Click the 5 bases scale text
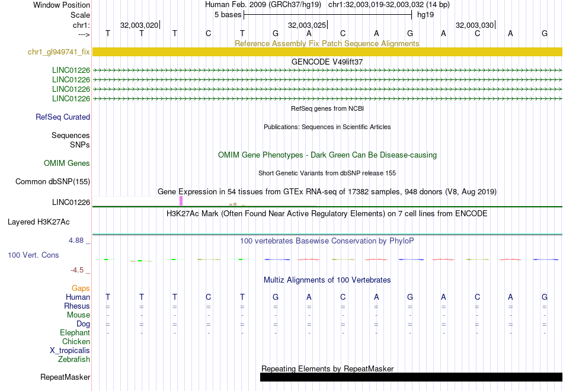563x391 pixels. 228,15
